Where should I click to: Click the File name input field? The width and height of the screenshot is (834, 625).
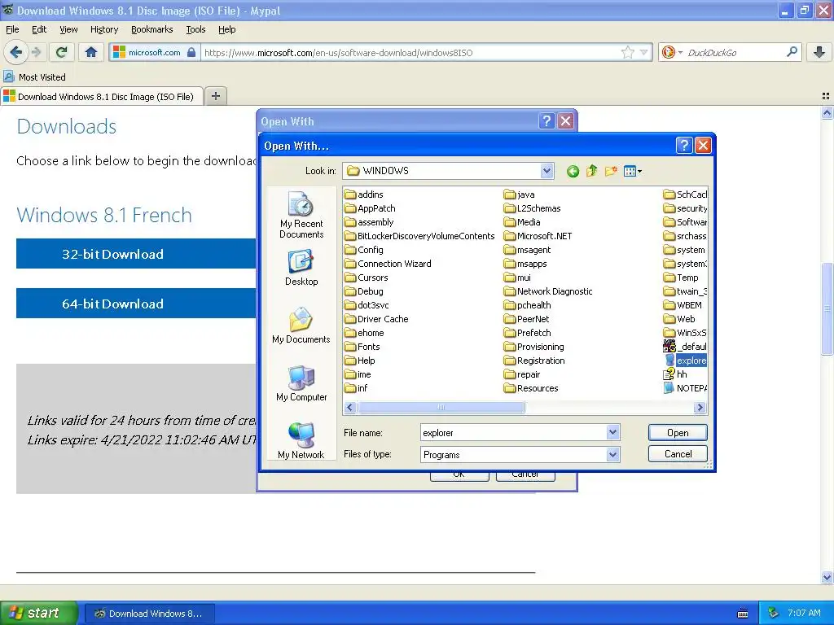(x=514, y=433)
